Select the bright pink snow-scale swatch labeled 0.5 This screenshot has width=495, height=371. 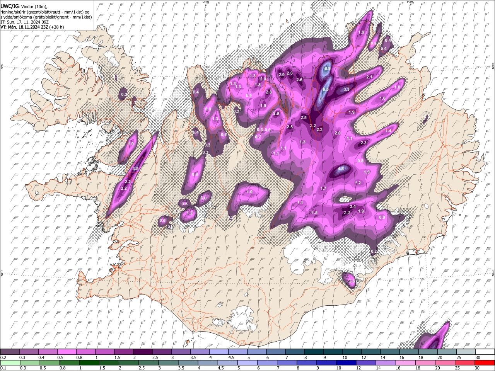click(x=67, y=352)
